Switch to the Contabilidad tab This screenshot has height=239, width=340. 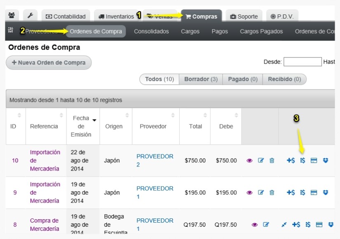(66, 16)
